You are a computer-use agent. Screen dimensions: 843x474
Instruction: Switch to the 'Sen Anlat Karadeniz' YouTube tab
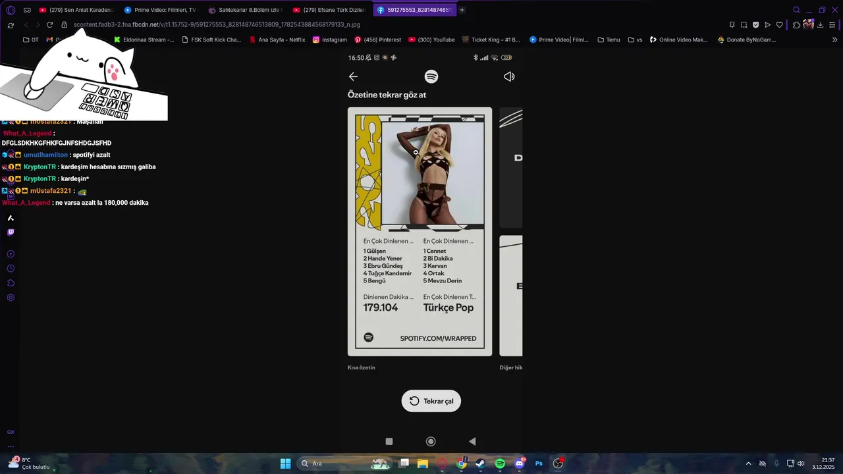click(77, 10)
